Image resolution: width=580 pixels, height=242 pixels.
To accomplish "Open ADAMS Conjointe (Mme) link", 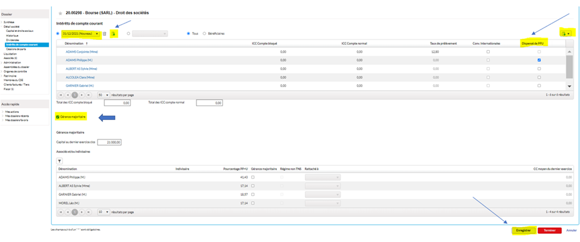I will 82,52.
